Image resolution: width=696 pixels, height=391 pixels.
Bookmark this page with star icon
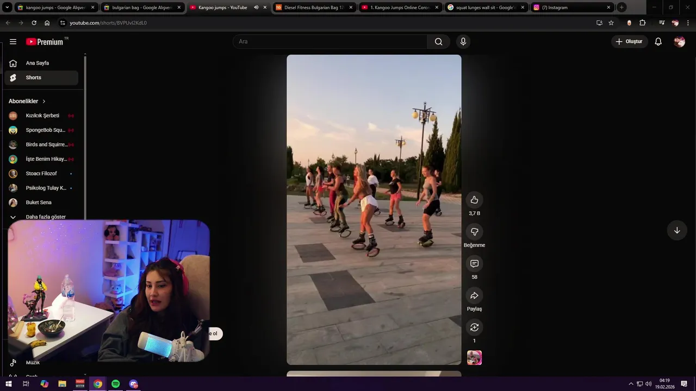(x=611, y=23)
